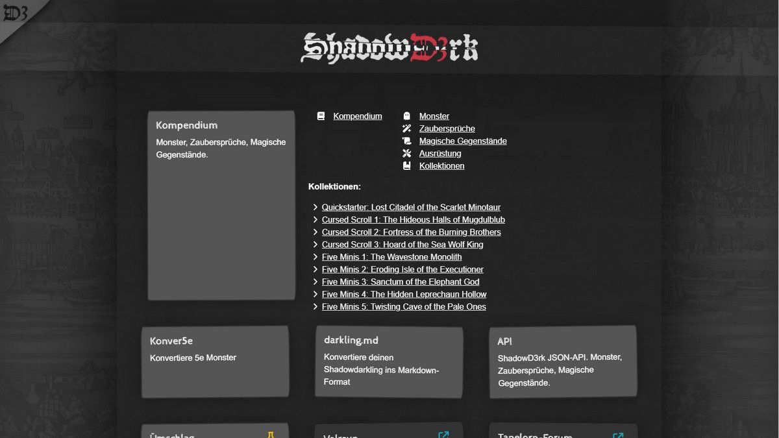Open the Konver5e card for 5e monster conversion
The height and width of the screenshot is (438, 779).
(x=215, y=360)
